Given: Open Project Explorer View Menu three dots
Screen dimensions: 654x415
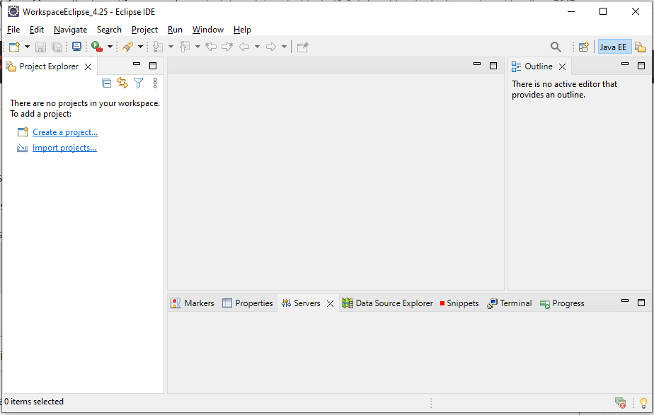Looking at the screenshot, I should 155,83.
